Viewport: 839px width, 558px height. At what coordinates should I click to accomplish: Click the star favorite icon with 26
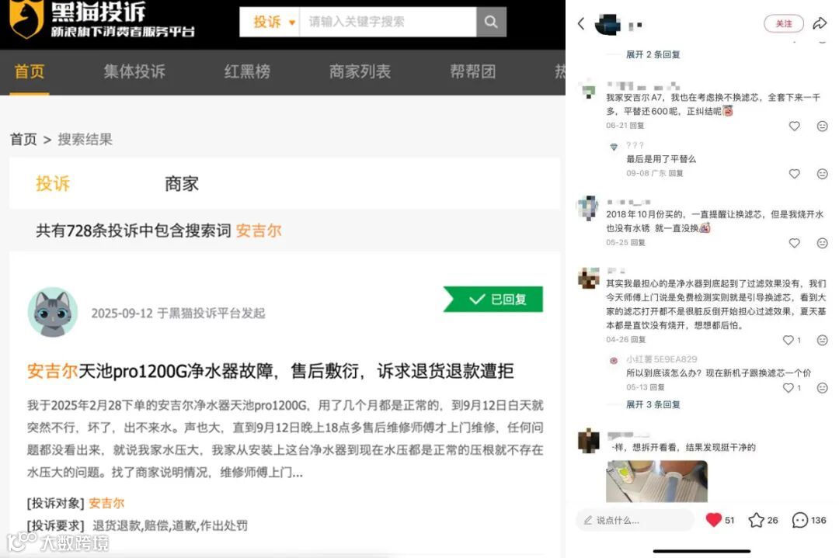(x=756, y=519)
